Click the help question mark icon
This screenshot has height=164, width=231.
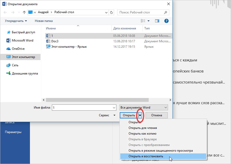166,21
